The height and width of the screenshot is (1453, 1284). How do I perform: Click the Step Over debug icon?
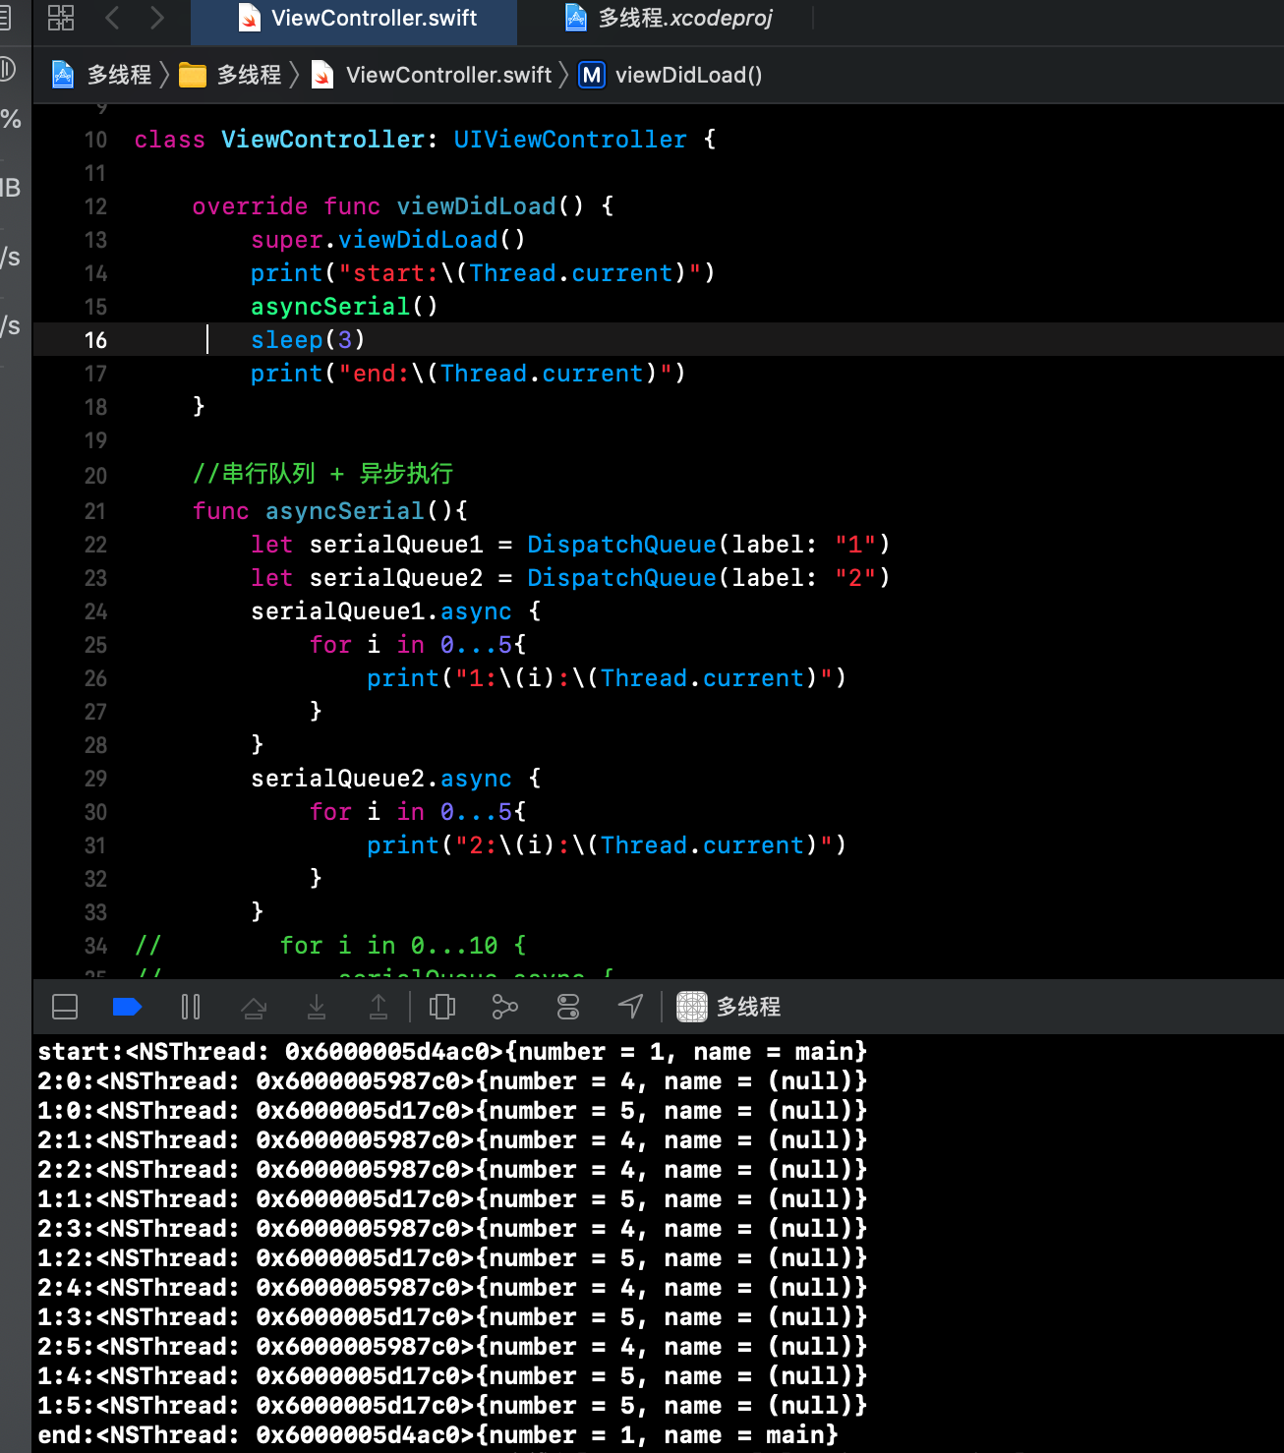254,1007
